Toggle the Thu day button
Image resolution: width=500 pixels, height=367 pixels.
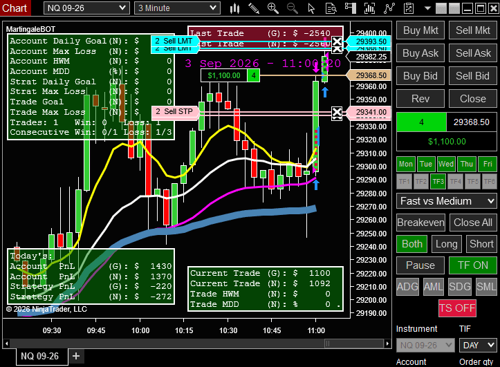467,164
